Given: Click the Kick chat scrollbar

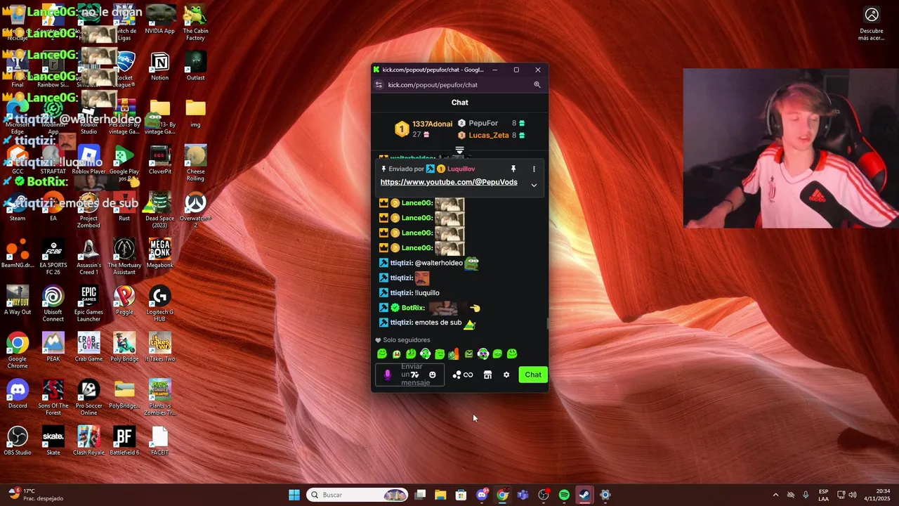Looking at the screenshot, I should click(547, 323).
